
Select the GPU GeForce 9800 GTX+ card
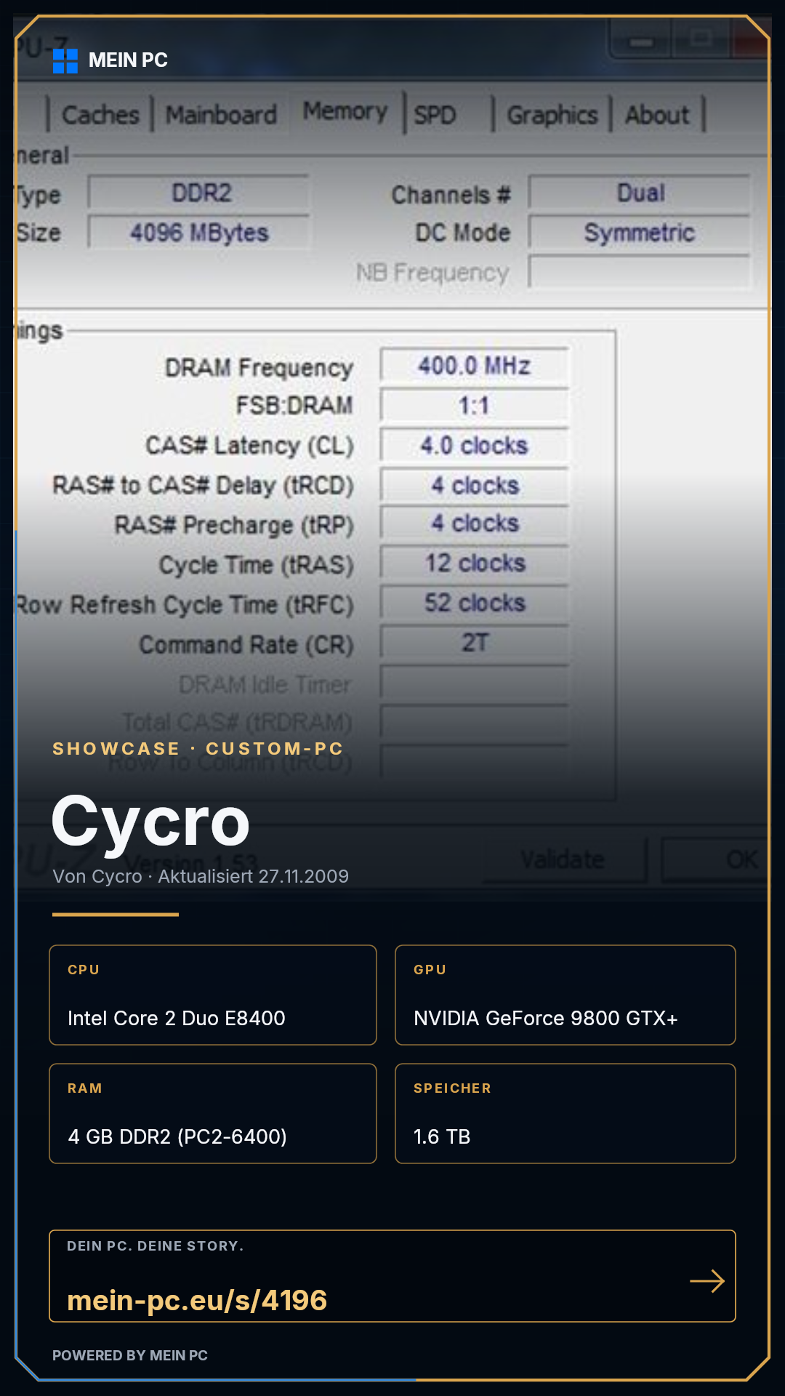coord(565,995)
